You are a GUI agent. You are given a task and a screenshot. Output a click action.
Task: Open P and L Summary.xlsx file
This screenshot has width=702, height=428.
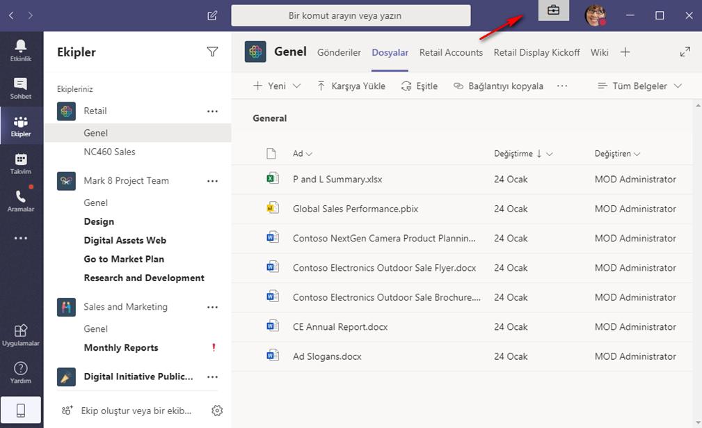[337, 179]
